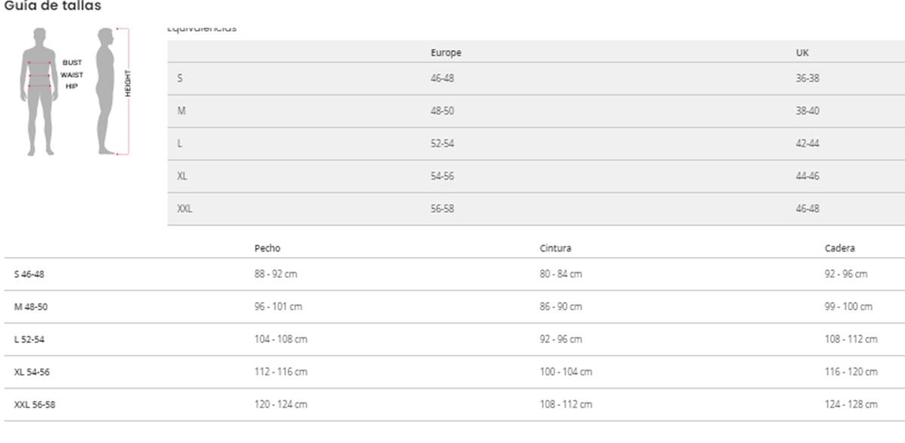Click hip value 124 - 128 cm
The image size is (905, 443).
tap(851, 405)
